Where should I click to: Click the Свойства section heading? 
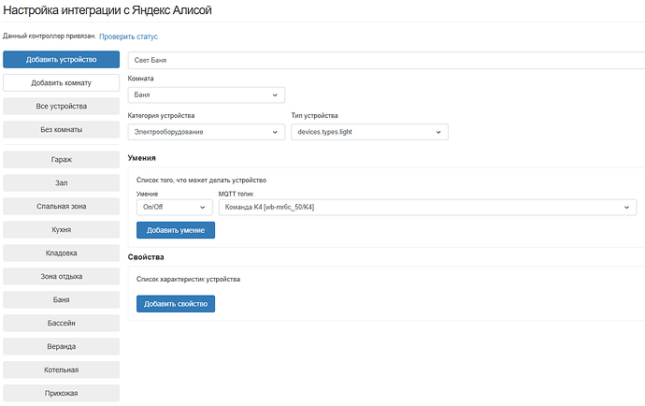(146, 257)
